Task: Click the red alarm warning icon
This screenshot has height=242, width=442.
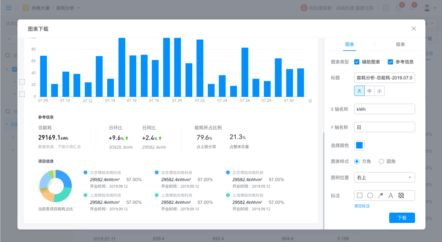Action: click(304, 8)
